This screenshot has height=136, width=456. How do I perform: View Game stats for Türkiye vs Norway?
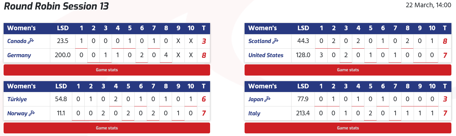(x=107, y=128)
